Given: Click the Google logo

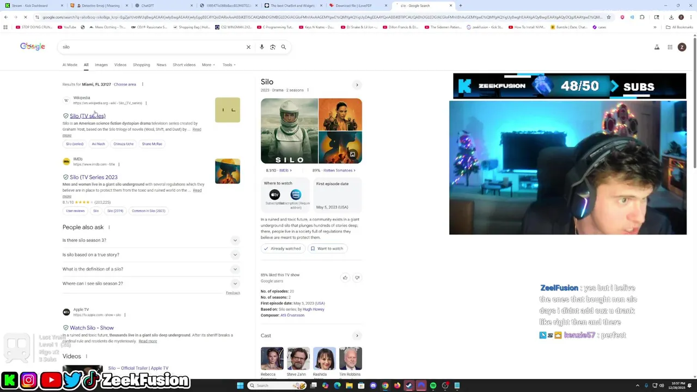Looking at the screenshot, I should [33, 47].
